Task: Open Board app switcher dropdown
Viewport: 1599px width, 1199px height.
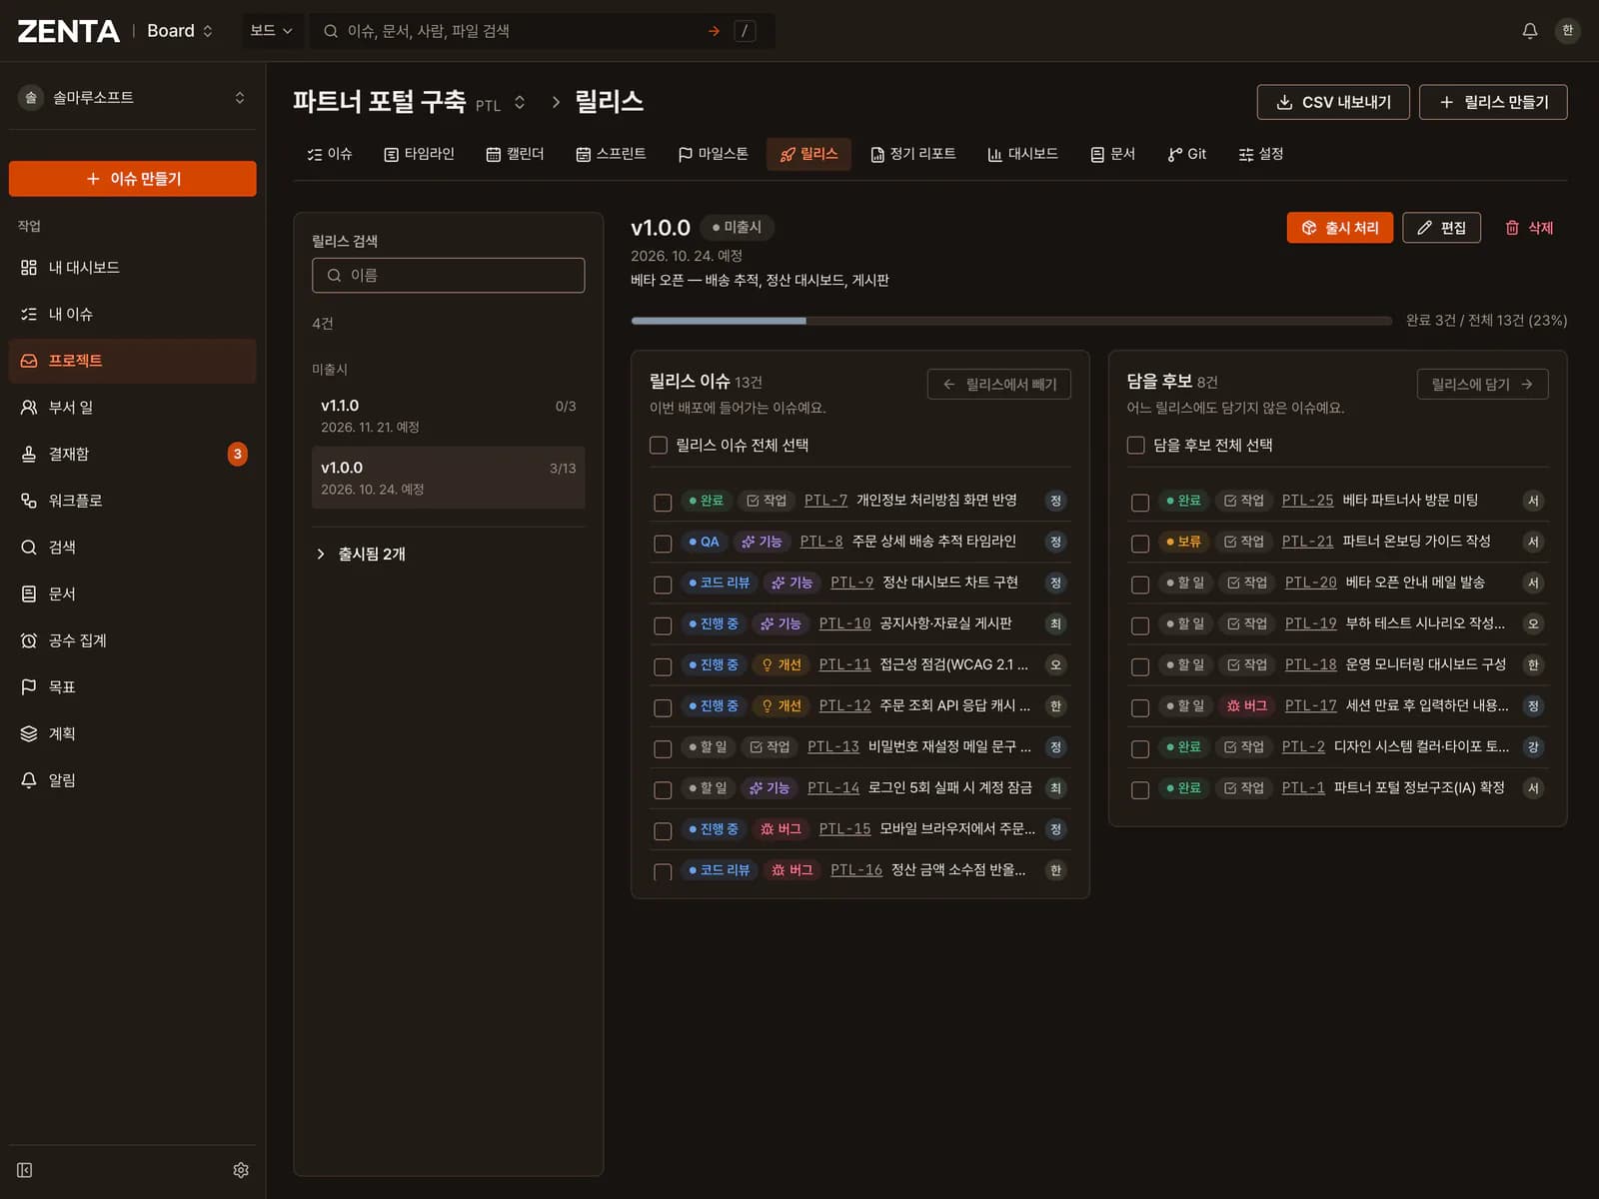Action: coord(180,31)
